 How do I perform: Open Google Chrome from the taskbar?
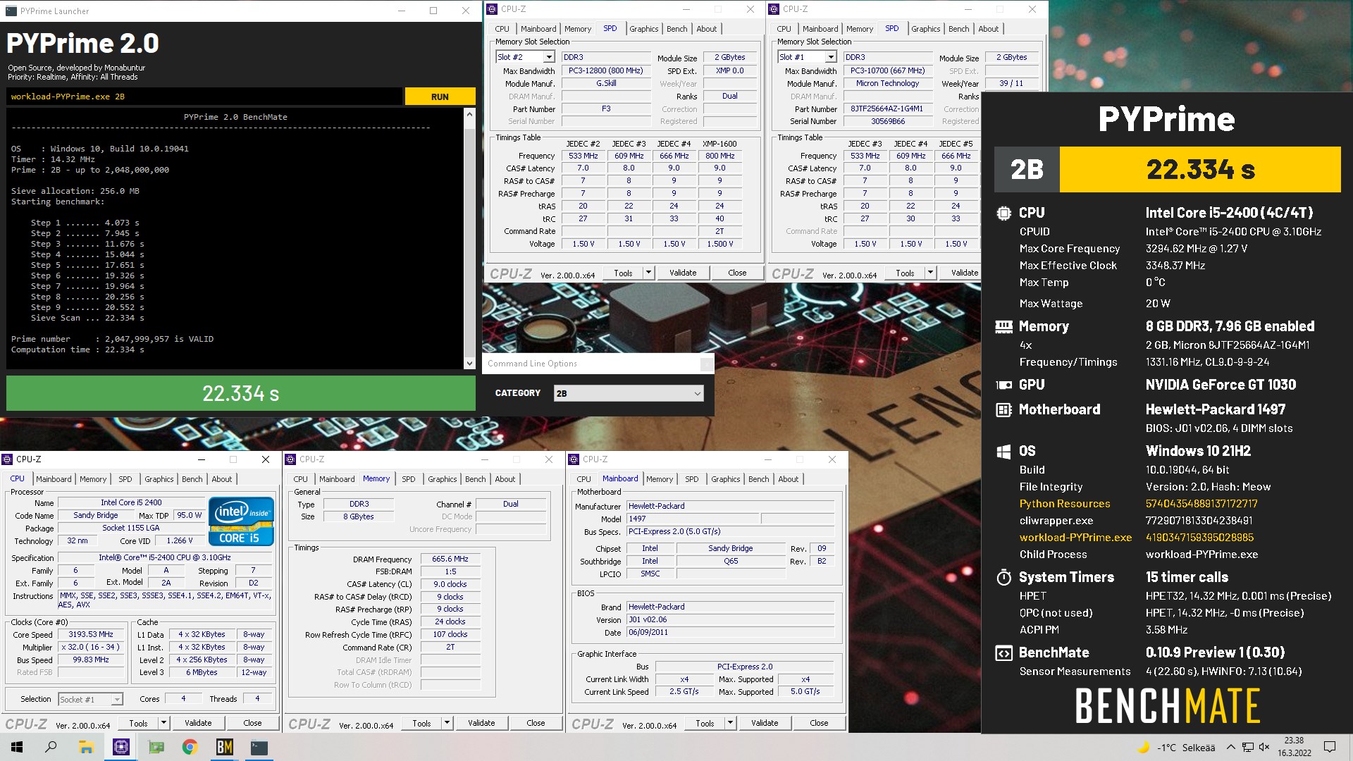(x=190, y=747)
